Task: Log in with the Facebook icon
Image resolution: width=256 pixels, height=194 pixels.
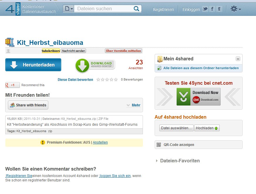Action: point(212,9)
